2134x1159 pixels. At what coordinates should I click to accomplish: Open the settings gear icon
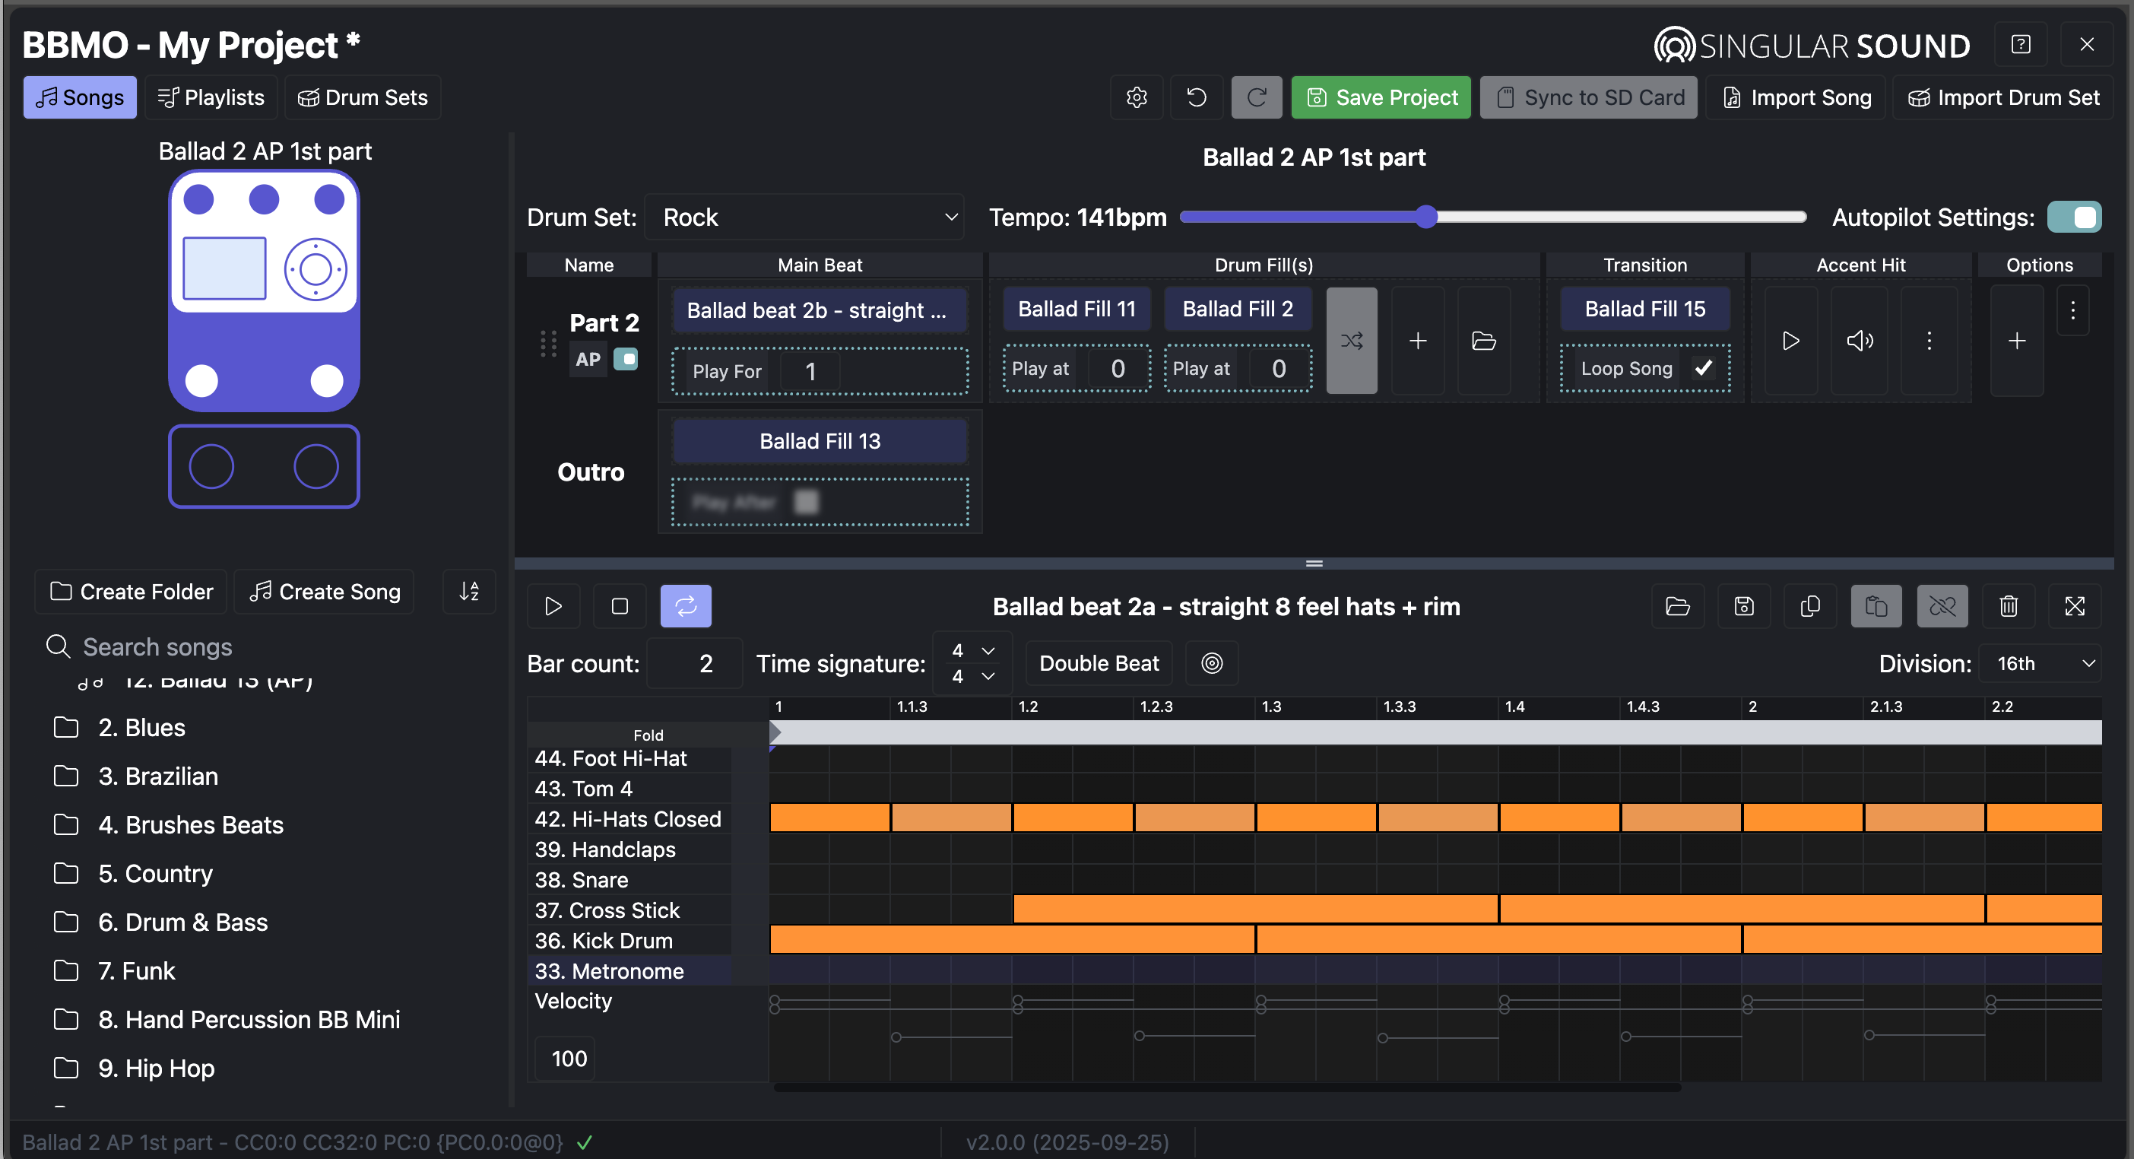1137,98
